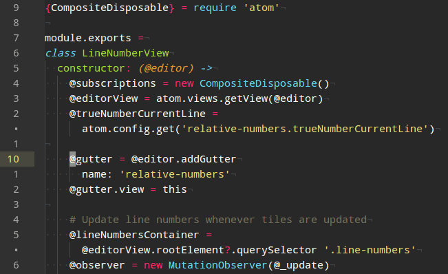Click the 'relative-numbers' string after name:
Screen dimensions: 448x274
pyautogui.click(x=175, y=174)
